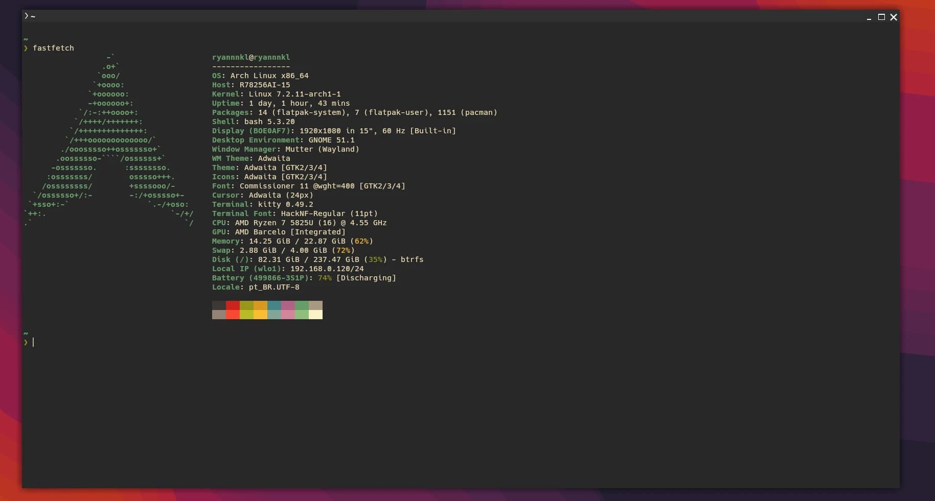
Task: Click 'Local IP (wlo1): 192.168.0.120/24' line
Action: pyautogui.click(x=288, y=269)
